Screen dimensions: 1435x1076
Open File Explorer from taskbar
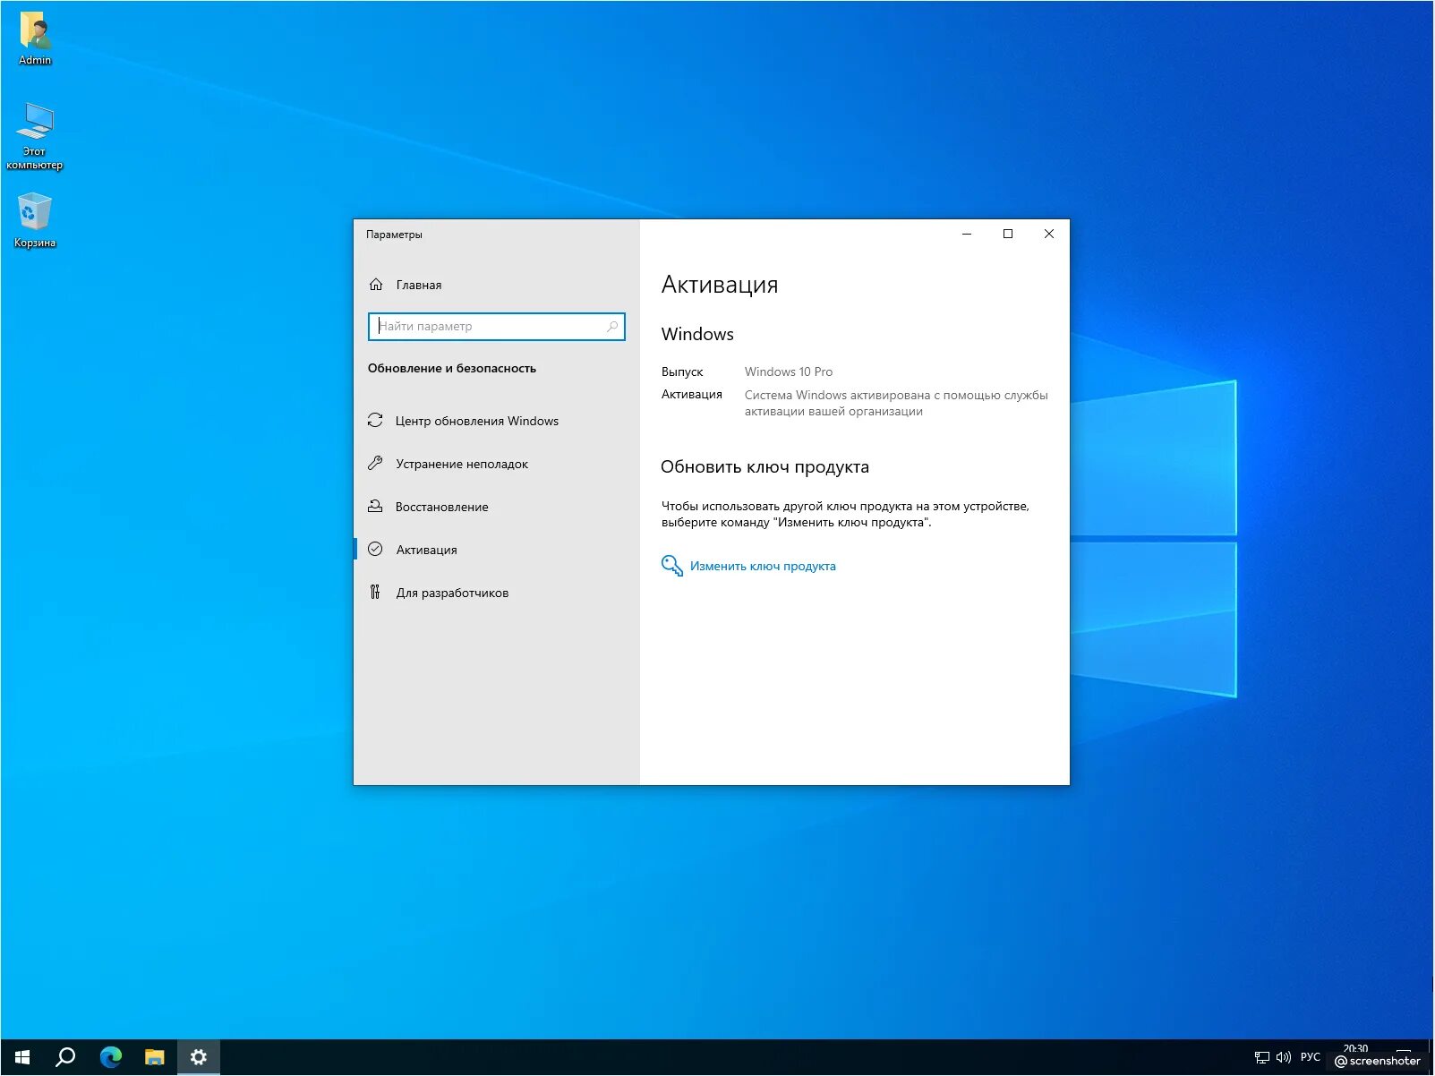point(154,1057)
